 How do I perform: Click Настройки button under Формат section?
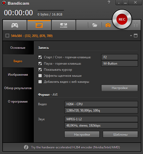pyautogui.click(x=82, y=134)
